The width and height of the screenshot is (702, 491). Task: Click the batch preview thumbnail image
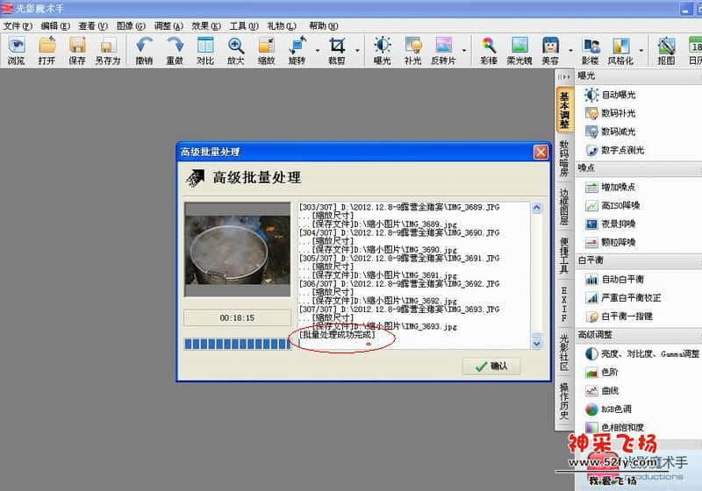pos(237,250)
